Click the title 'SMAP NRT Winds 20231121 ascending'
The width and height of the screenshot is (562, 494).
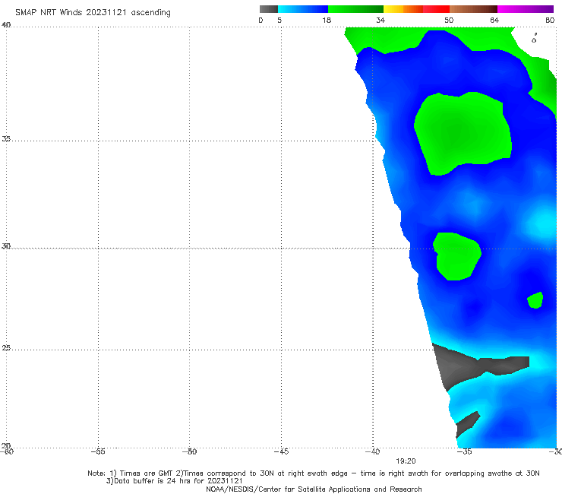(x=93, y=12)
